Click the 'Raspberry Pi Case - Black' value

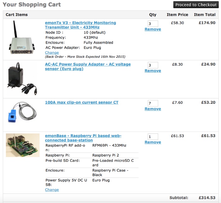click(x=110, y=173)
